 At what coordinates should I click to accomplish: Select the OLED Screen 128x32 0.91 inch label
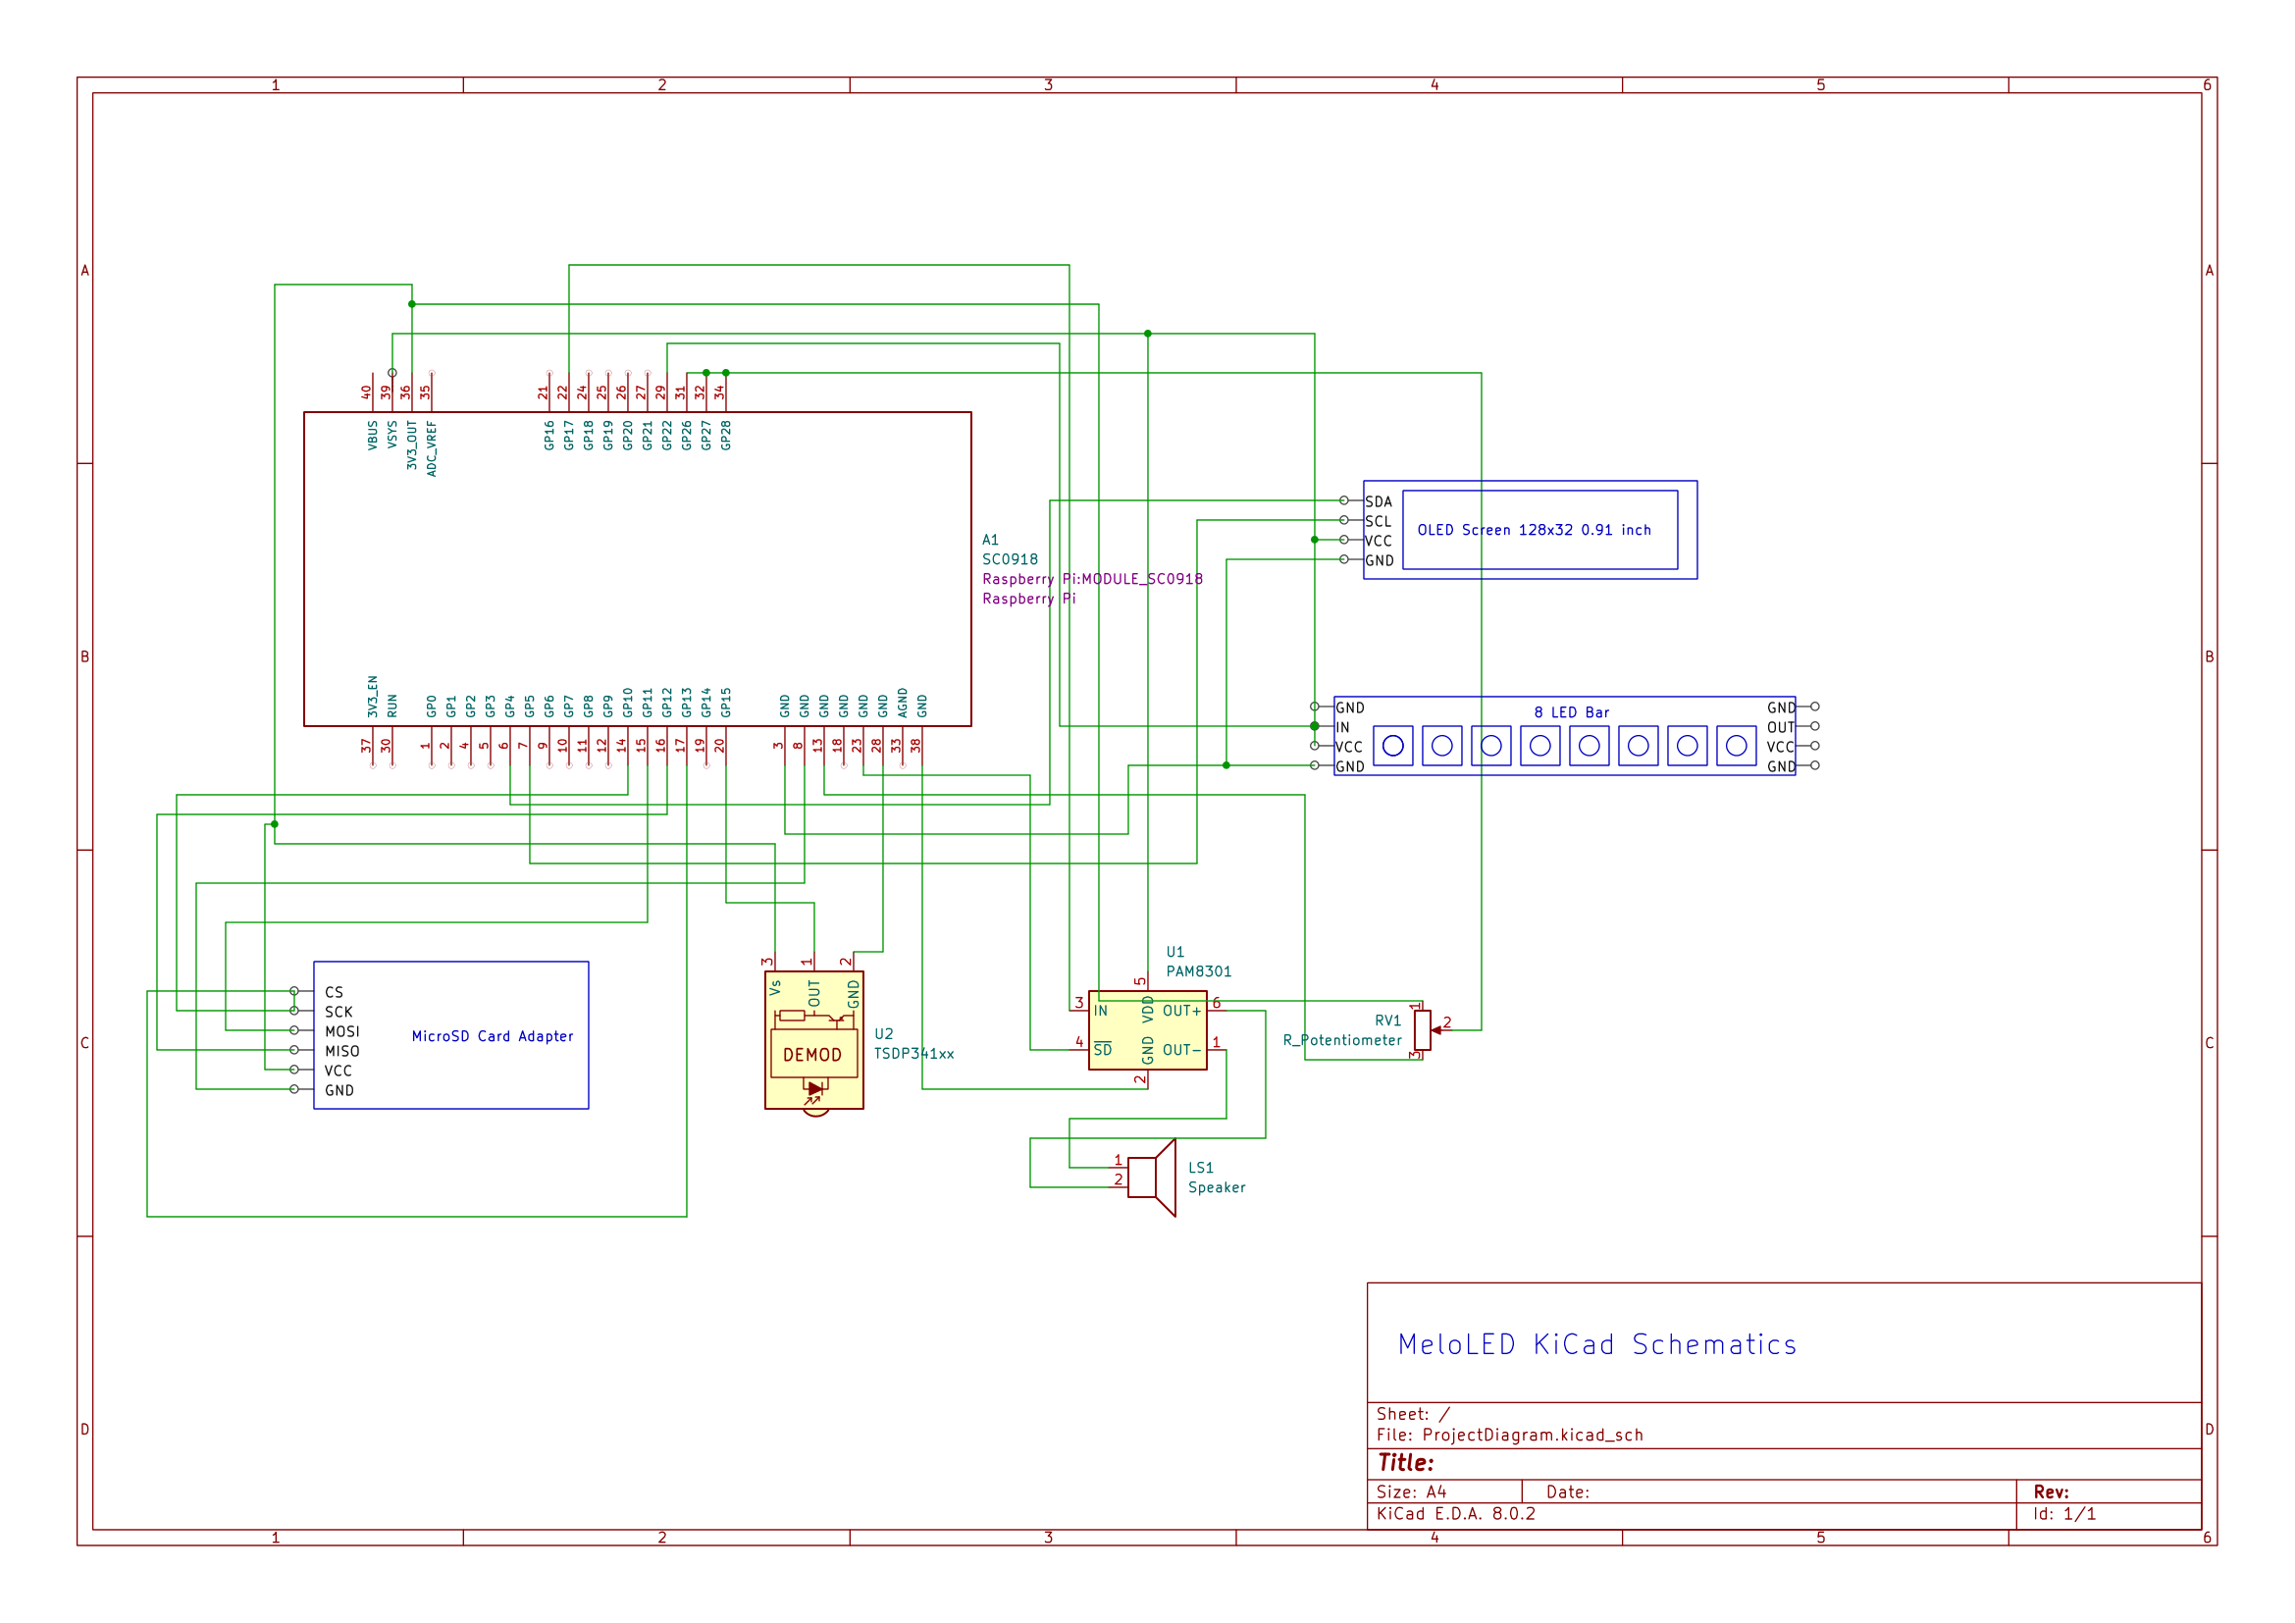tap(1534, 530)
